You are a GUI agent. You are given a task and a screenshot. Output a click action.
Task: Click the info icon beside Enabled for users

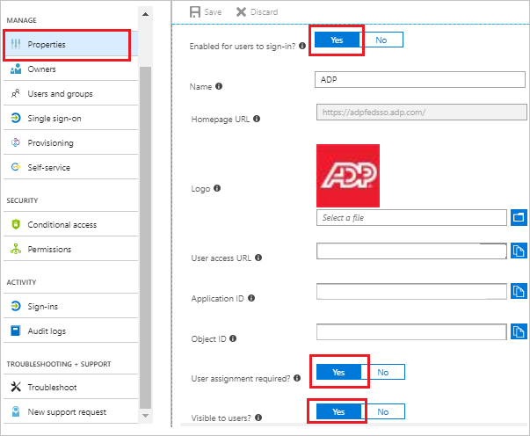[x=302, y=46]
